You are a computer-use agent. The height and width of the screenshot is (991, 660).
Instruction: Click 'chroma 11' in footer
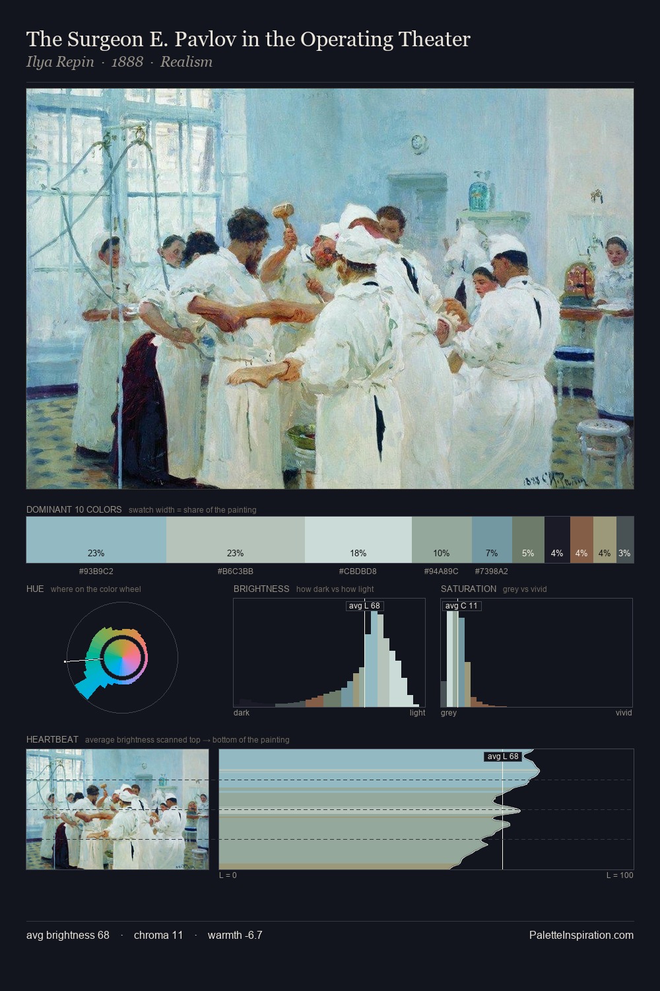click(x=158, y=935)
